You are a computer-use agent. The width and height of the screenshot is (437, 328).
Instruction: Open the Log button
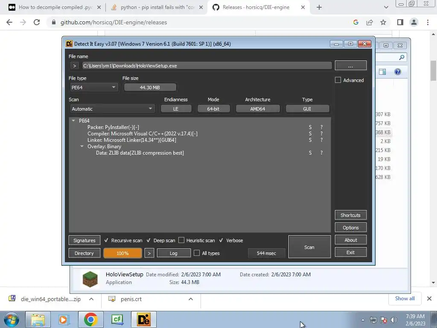pos(174,253)
